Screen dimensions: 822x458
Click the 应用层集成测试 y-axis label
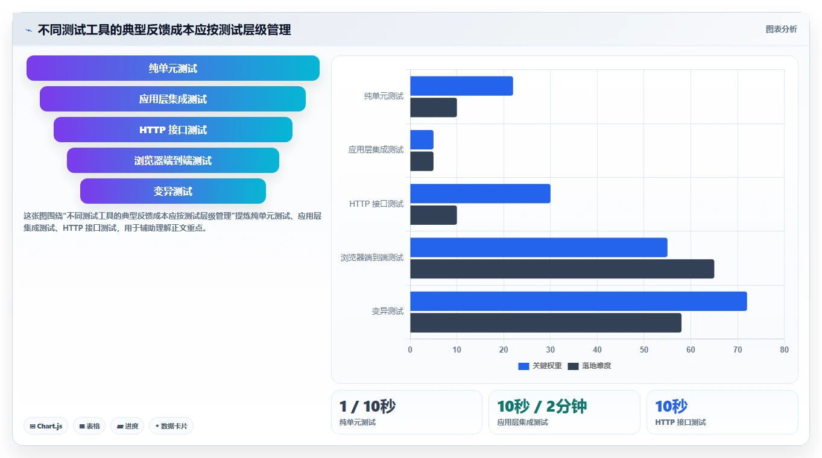(376, 150)
